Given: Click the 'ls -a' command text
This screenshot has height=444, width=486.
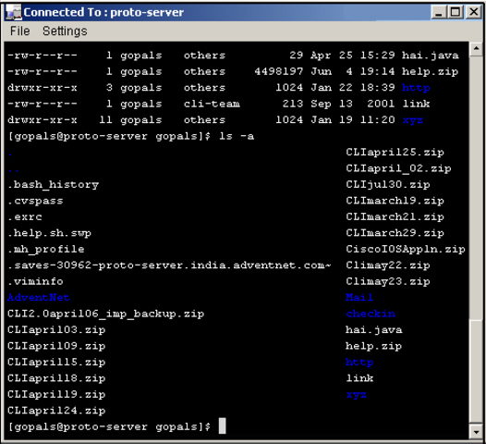Looking at the screenshot, I should [237, 136].
